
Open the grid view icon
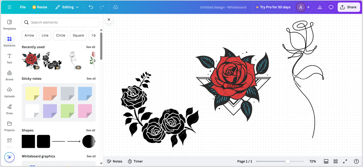(335, 161)
